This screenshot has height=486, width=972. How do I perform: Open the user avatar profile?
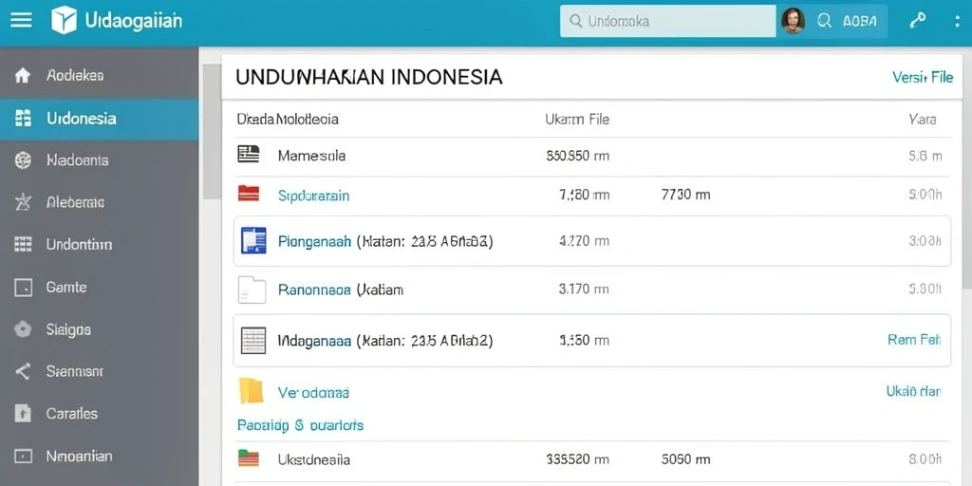(x=793, y=21)
